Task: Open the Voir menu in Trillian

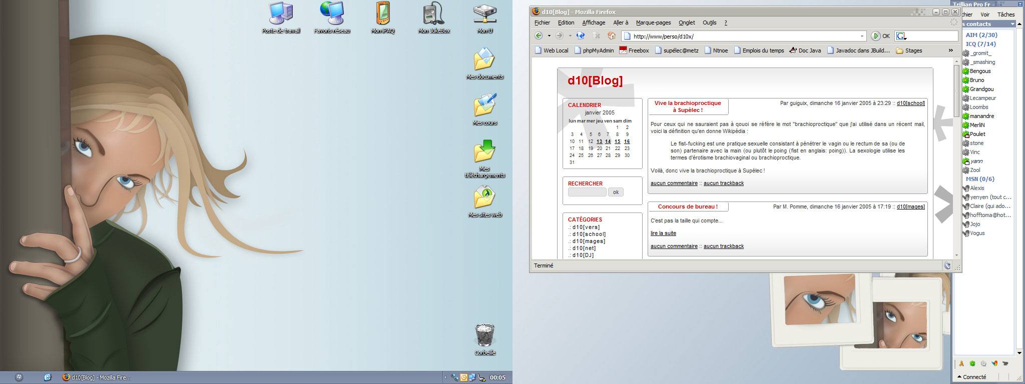Action: click(985, 14)
